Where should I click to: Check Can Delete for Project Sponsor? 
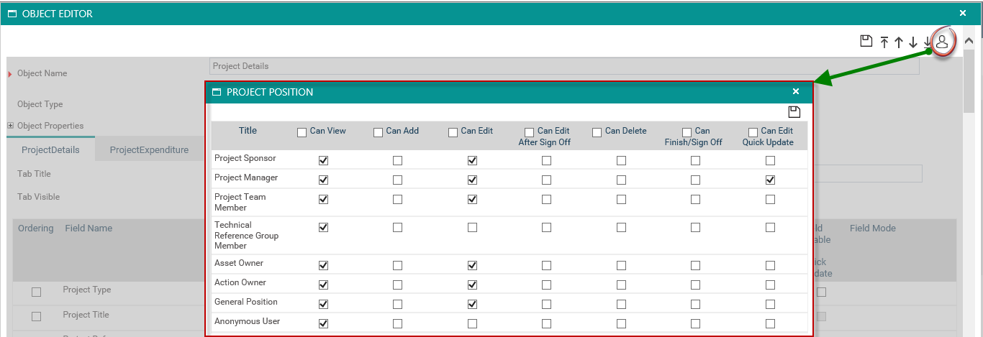point(621,160)
